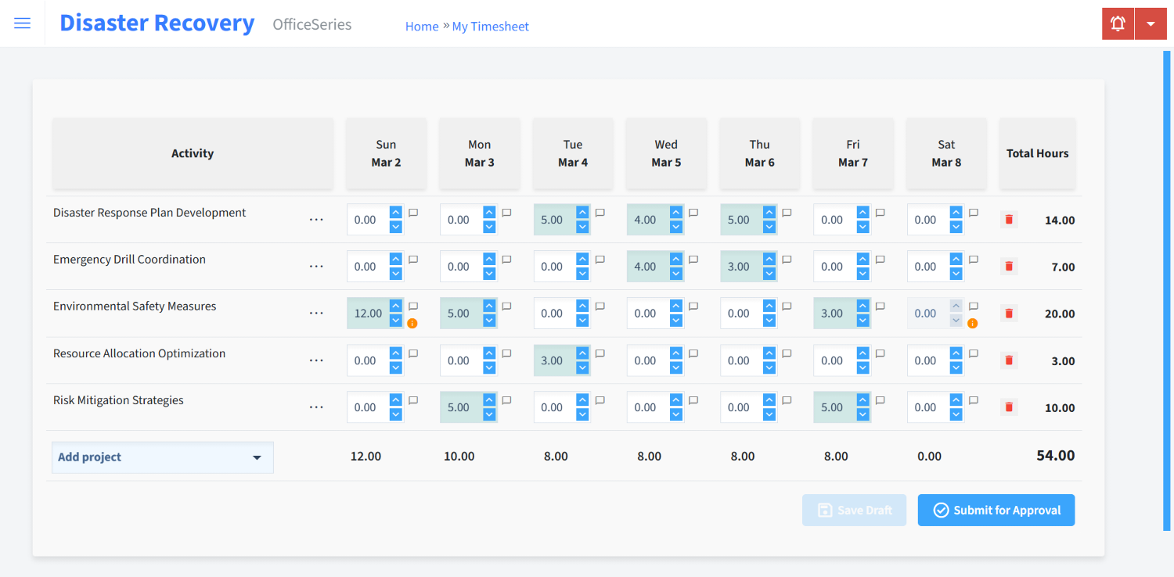Screen dimensions: 1174x577
Task: Click the warning icon beside Saturday's disabled entry
Action: click(972, 322)
